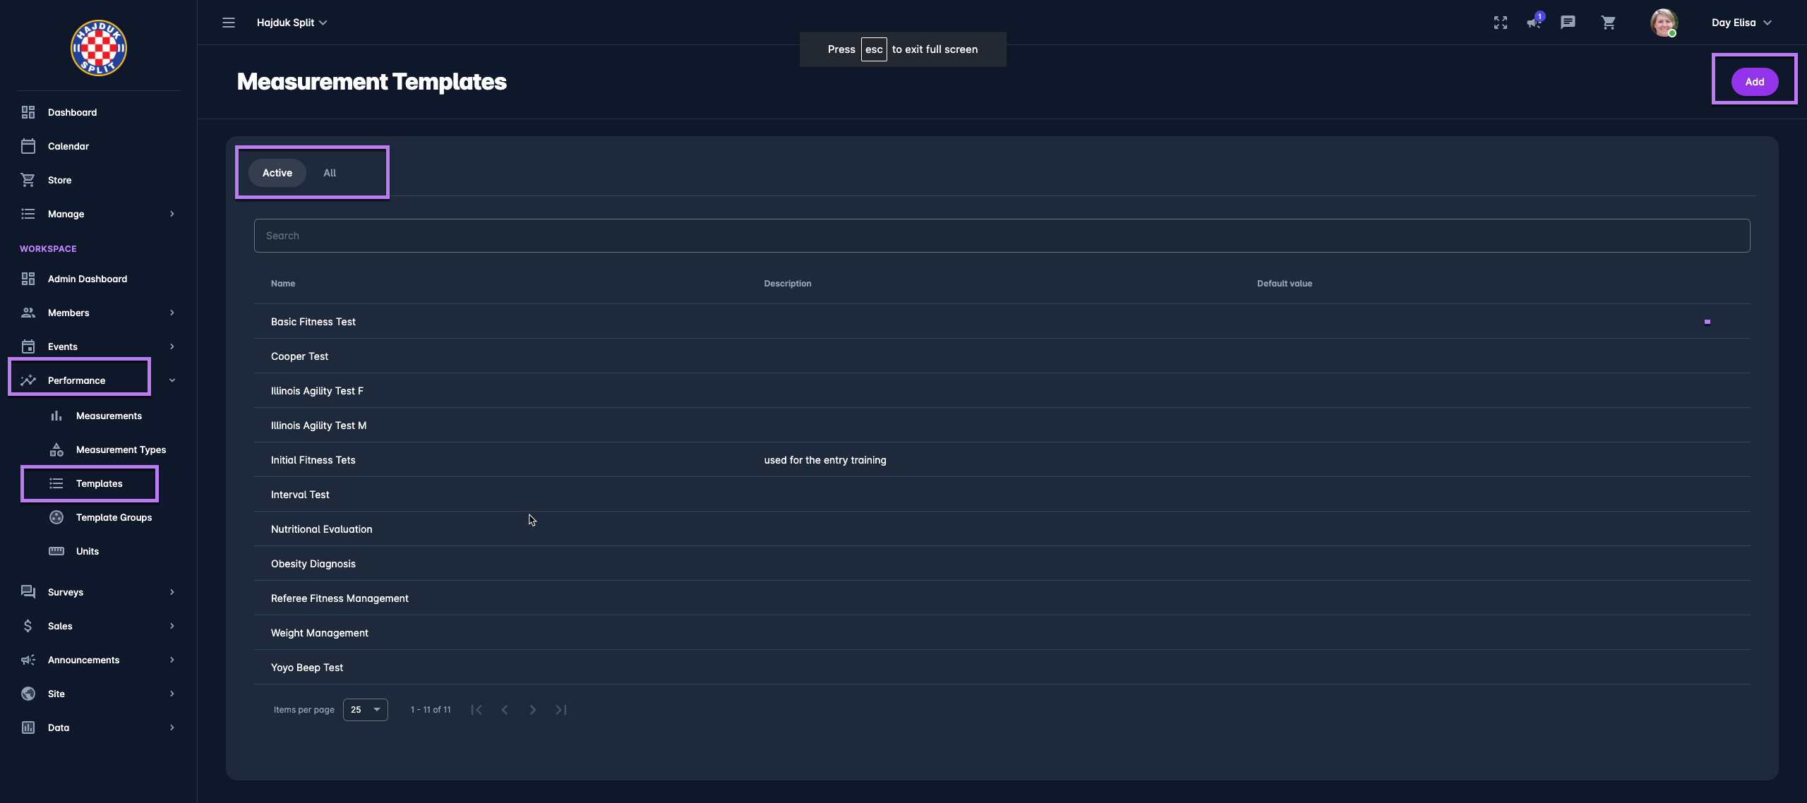Image resolution: width=1807 pixels, height=803 pixels.
Task: Go to next page arrow
Action: coord(533,710)
